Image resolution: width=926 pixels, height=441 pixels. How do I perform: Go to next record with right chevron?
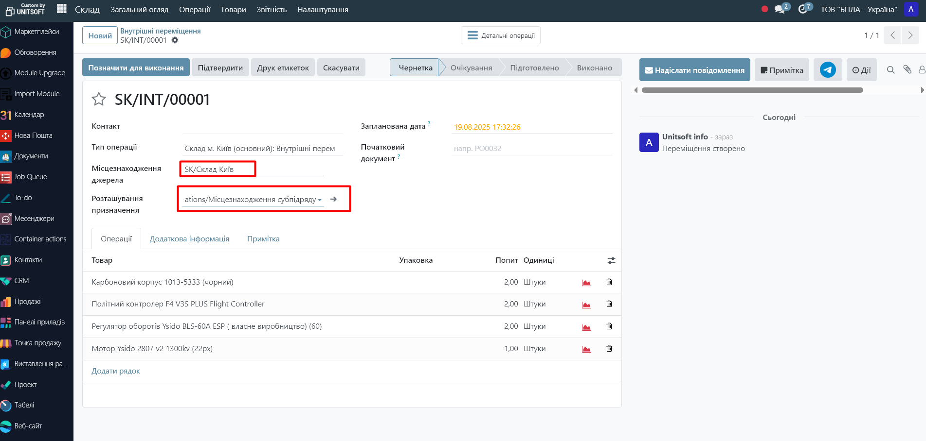tap(910, 35)
